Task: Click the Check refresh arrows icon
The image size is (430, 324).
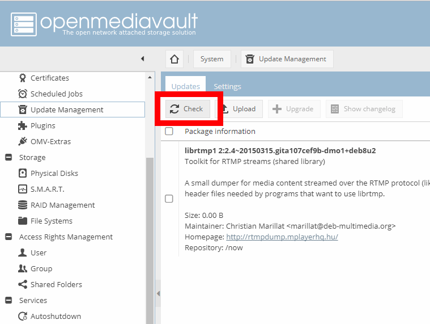Action: [174, 109]
